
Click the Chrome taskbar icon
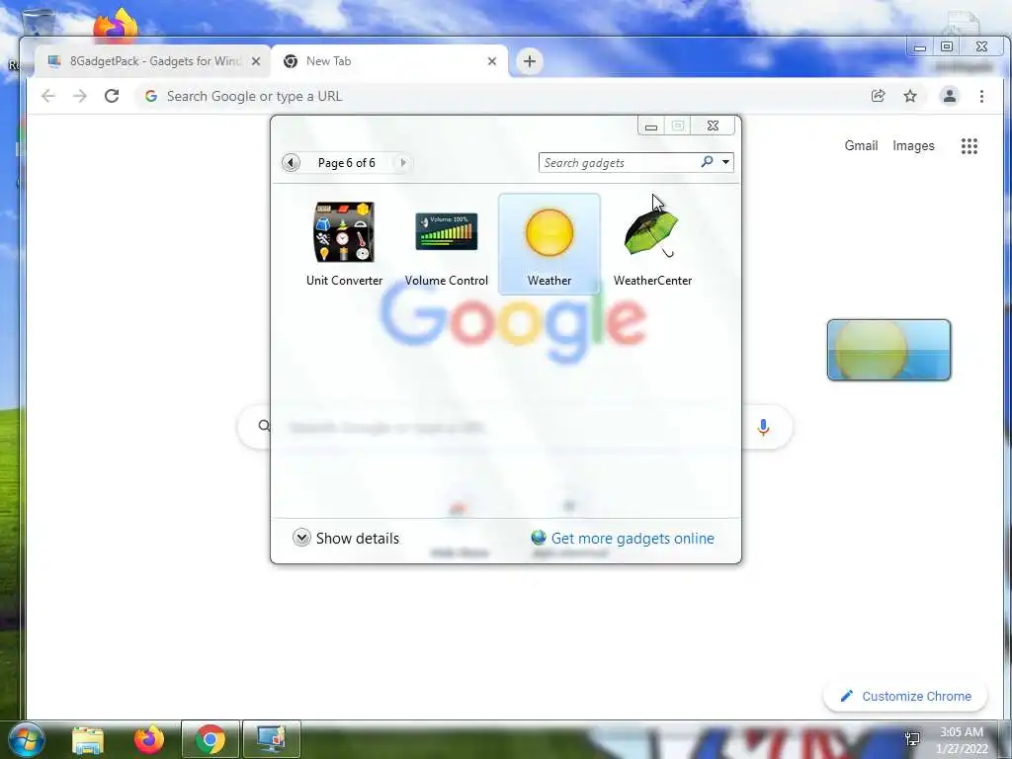[x=210, y=739]
